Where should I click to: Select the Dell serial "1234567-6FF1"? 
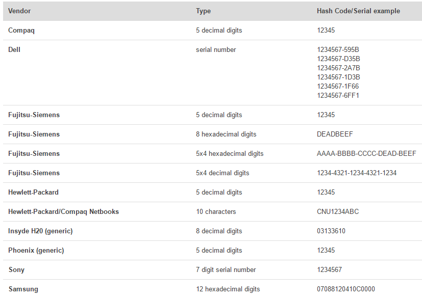(x=338, y=95)
